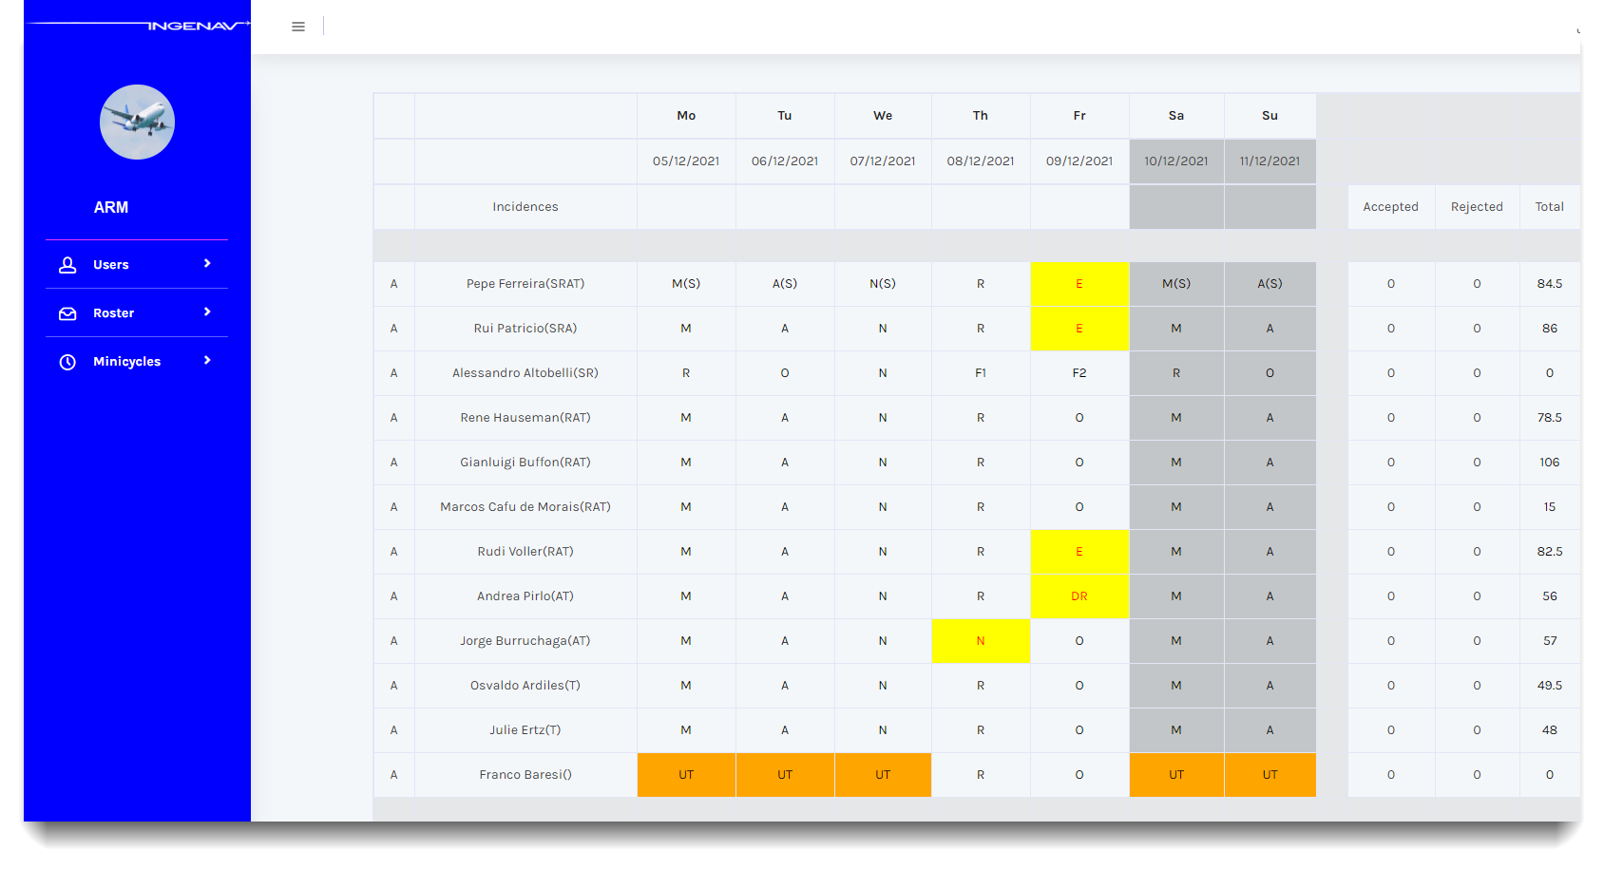Select Franco Baresi's name in the roster
The height and width of the screenshot is (869, 1604).
[x=525, y=774]
